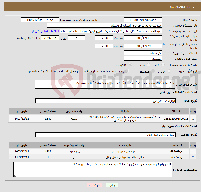Image resolution: width=201 pixels, height=192 pixels.
Task: Click the delivery city field سنندج
Action: 143,59
